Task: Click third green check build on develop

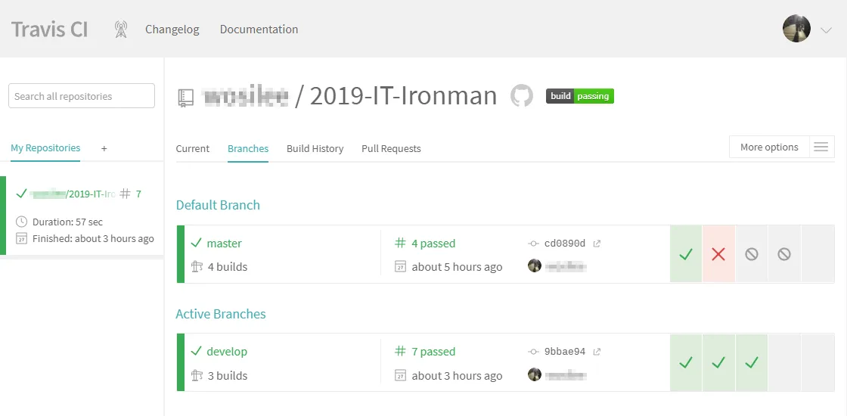Action: [x=751, y=363]
